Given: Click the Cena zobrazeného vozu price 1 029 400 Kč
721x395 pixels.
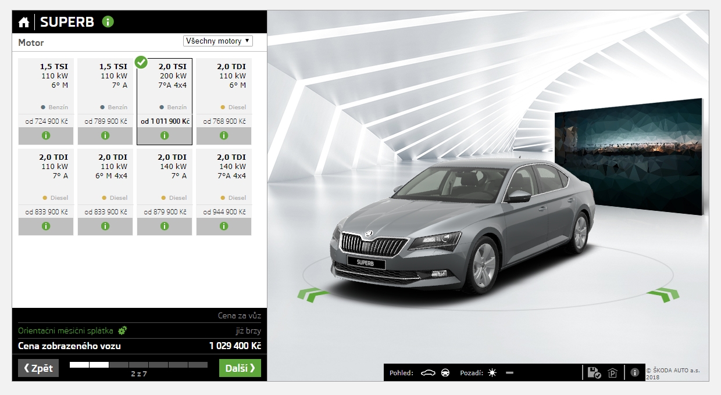Looking at the screenshot, I should [235, 346].
